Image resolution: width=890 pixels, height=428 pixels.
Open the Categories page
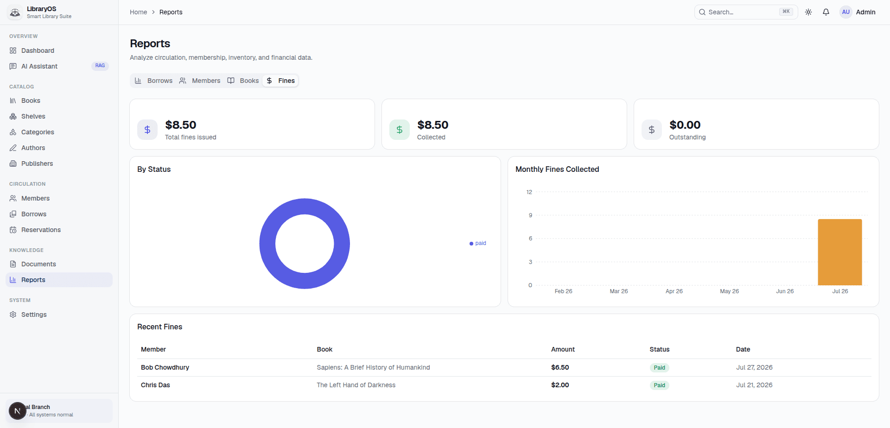[59, 132]
